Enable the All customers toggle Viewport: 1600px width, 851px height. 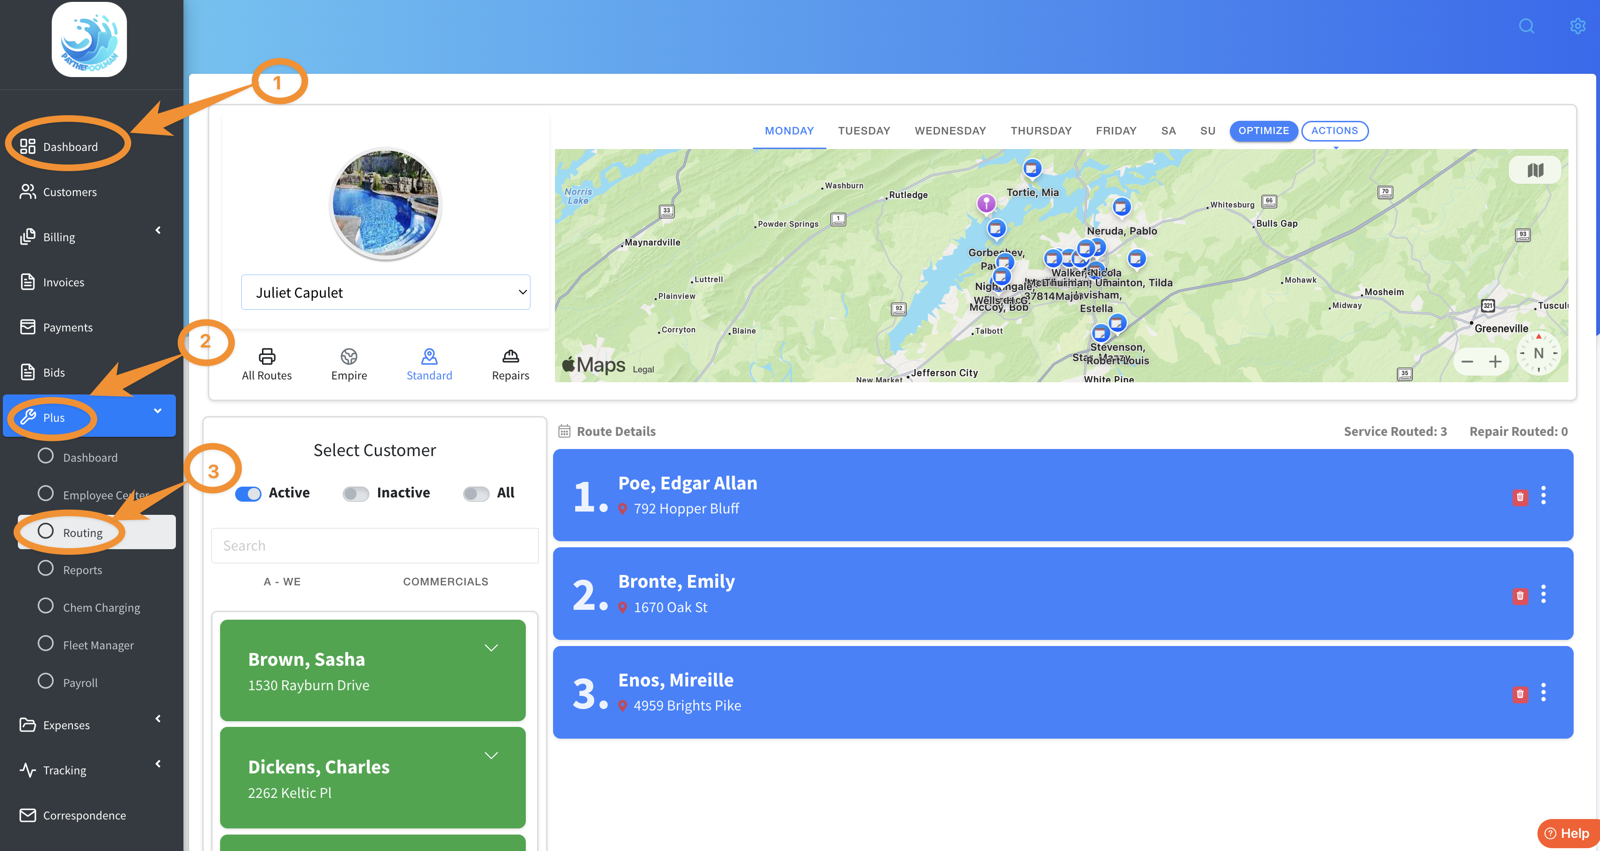pyautogui.click(x=476, y=494)
